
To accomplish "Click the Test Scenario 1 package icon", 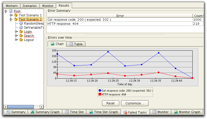I will (16, 15).
